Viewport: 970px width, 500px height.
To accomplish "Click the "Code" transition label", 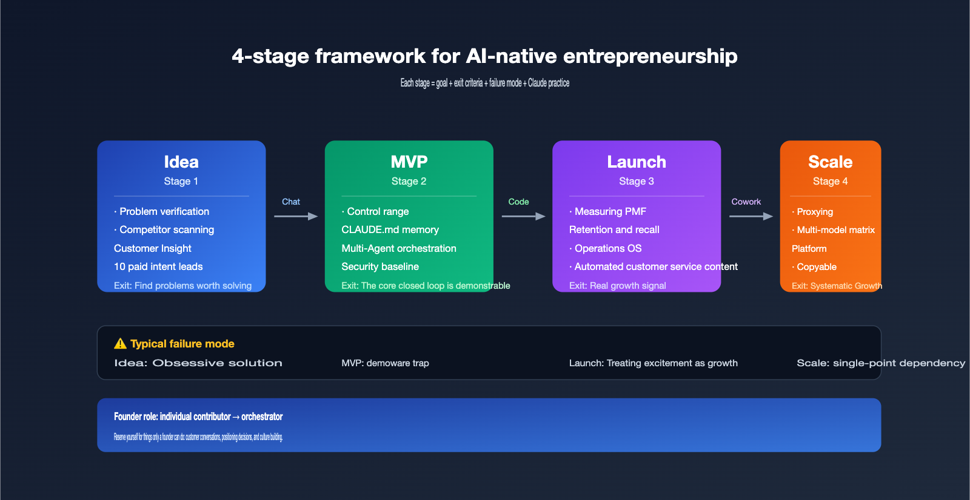I will tap(518, 202).
